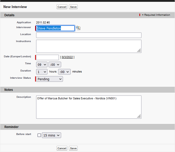Open the Interviewer lookup magnifier icon
This screenshot has height=152, width=175.
78,28
